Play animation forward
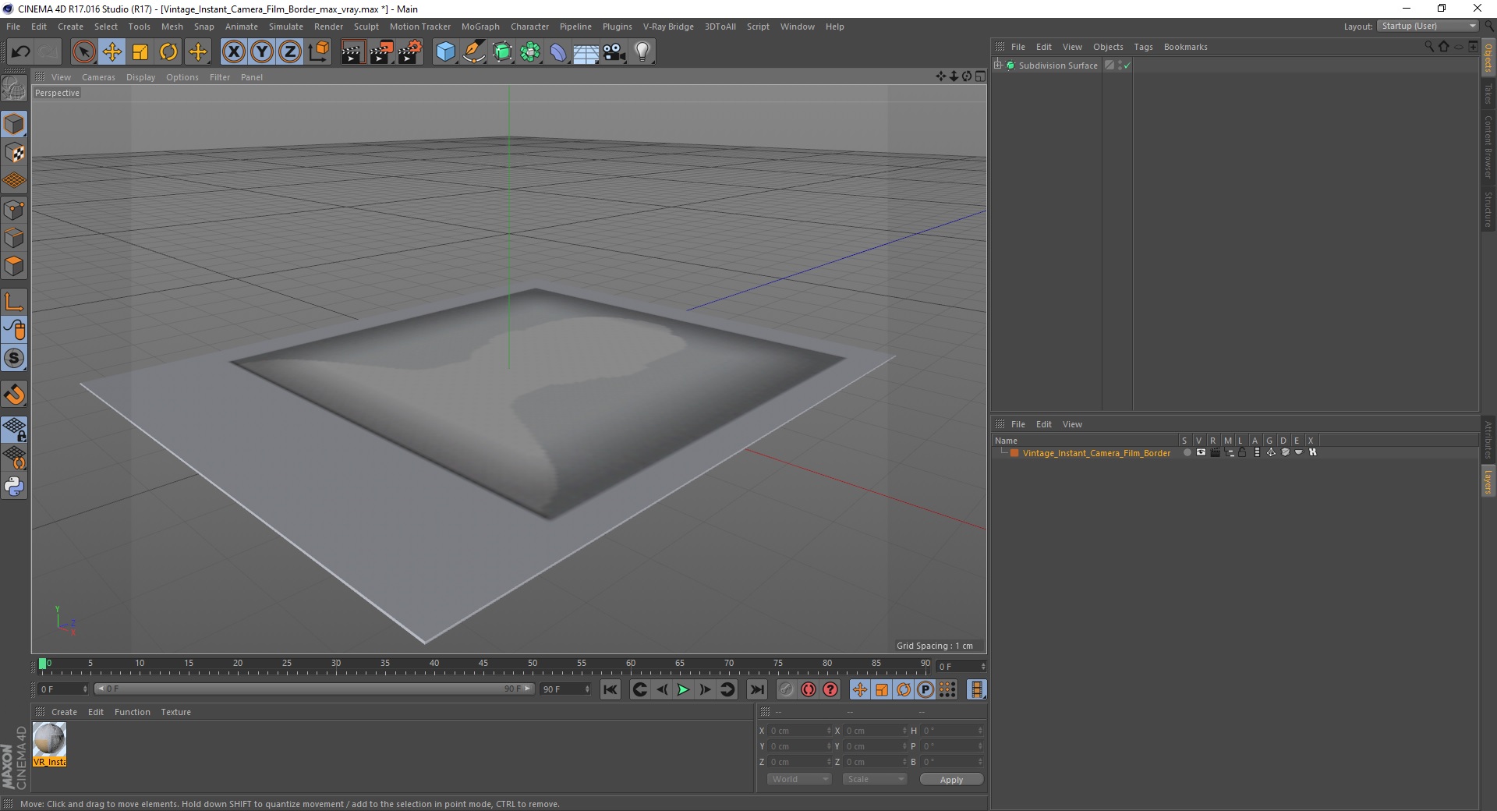This screenshot has width=1497, height=811. [683, 689]
